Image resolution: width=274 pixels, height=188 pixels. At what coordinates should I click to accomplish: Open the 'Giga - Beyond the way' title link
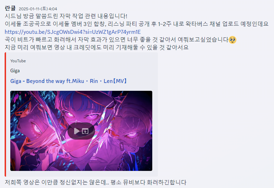tap(68, 81)
